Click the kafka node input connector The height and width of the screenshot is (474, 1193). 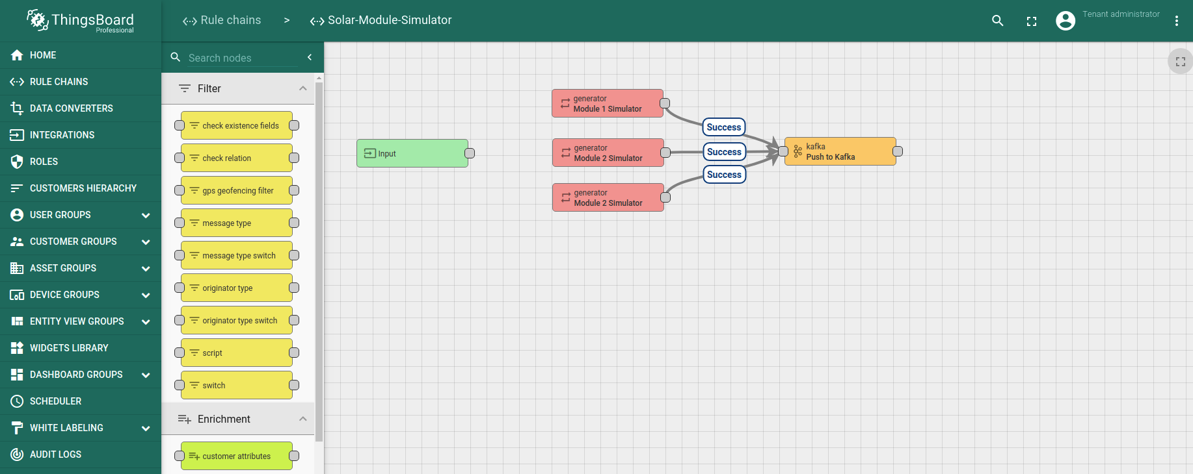[x=783, y=151]
